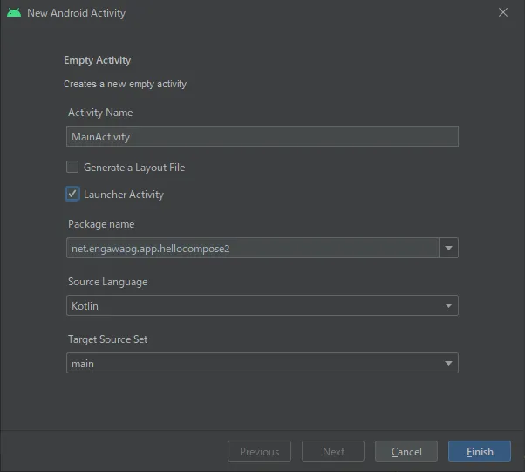The width and height of the screenshot is (525, 472).
Task: Click the Package name label
Action: [x=101, y=224]
